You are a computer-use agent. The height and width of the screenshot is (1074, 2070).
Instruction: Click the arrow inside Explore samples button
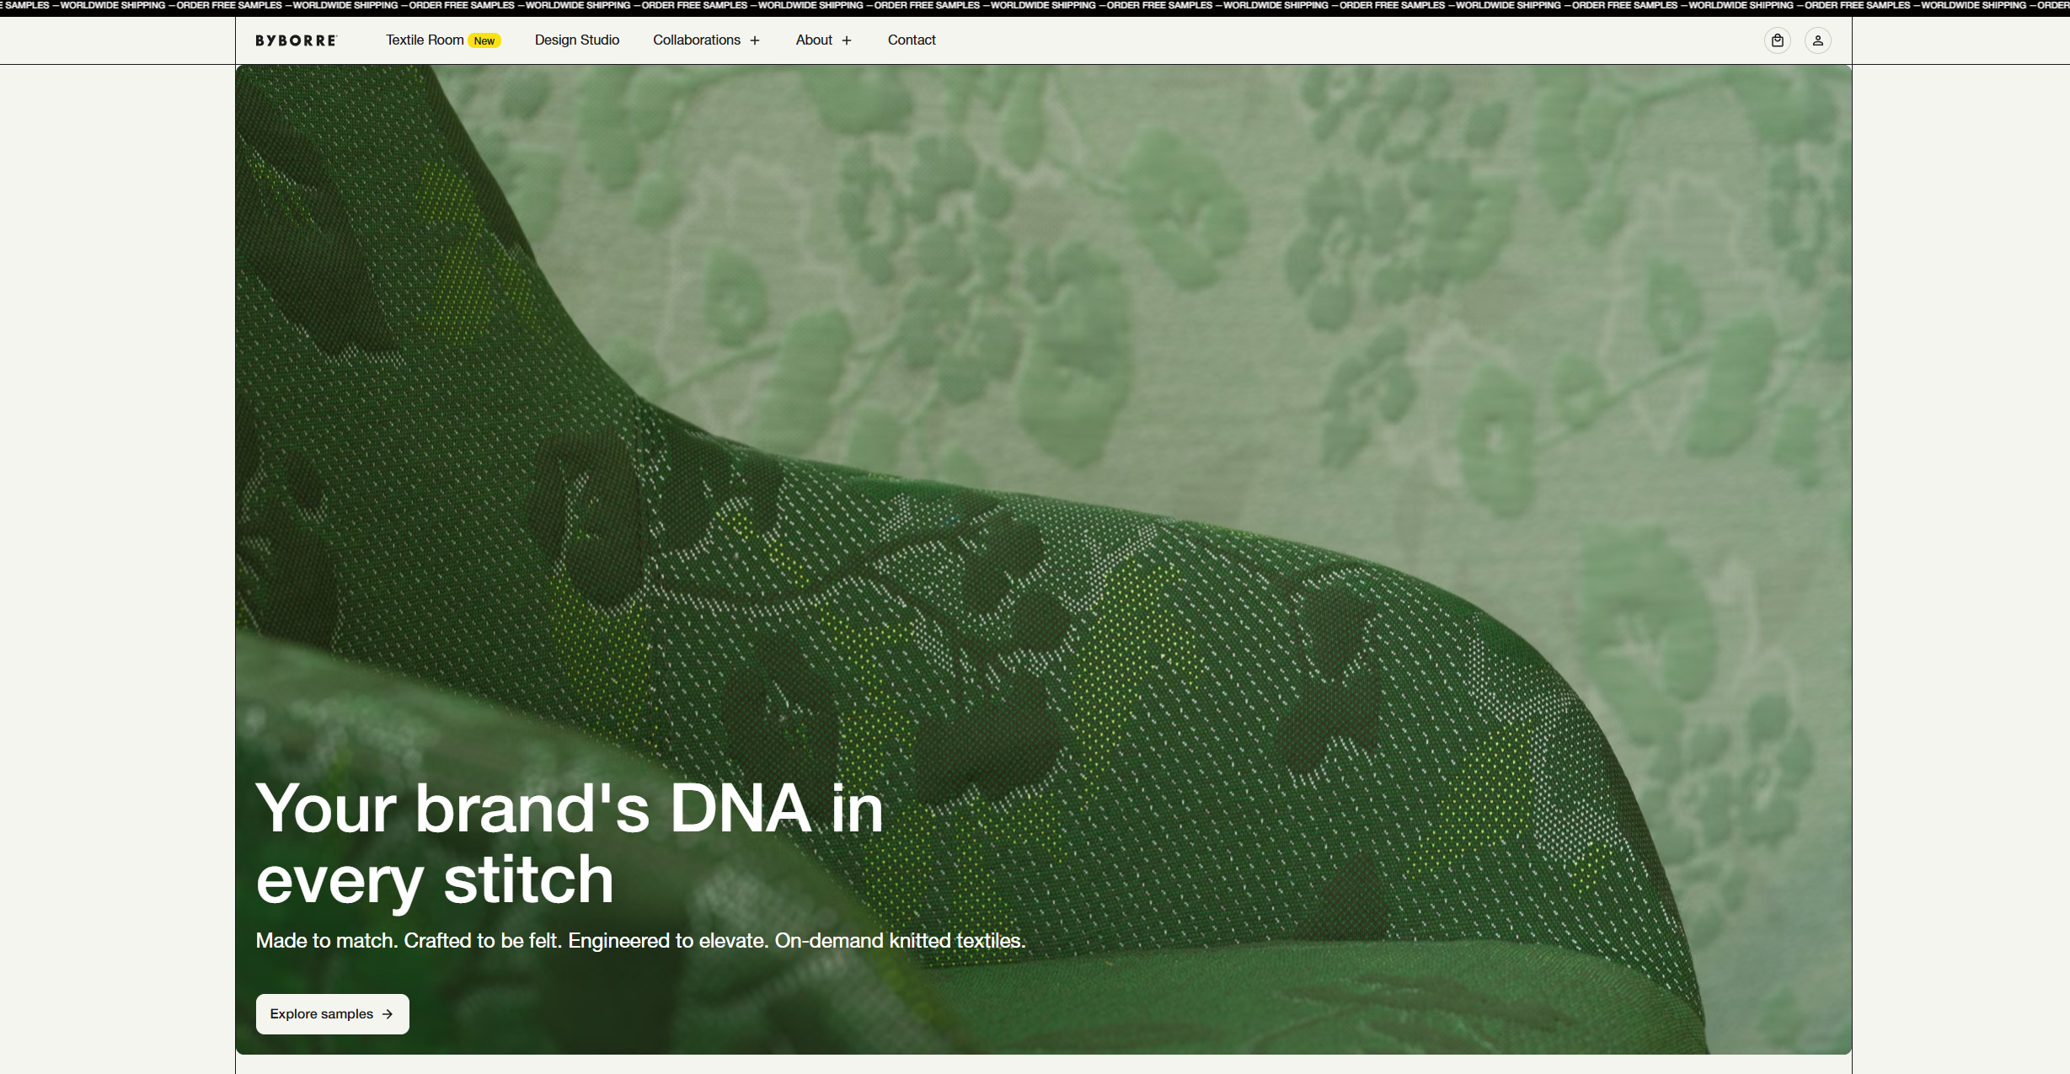pyautogui.click(x=388, y=1014)
